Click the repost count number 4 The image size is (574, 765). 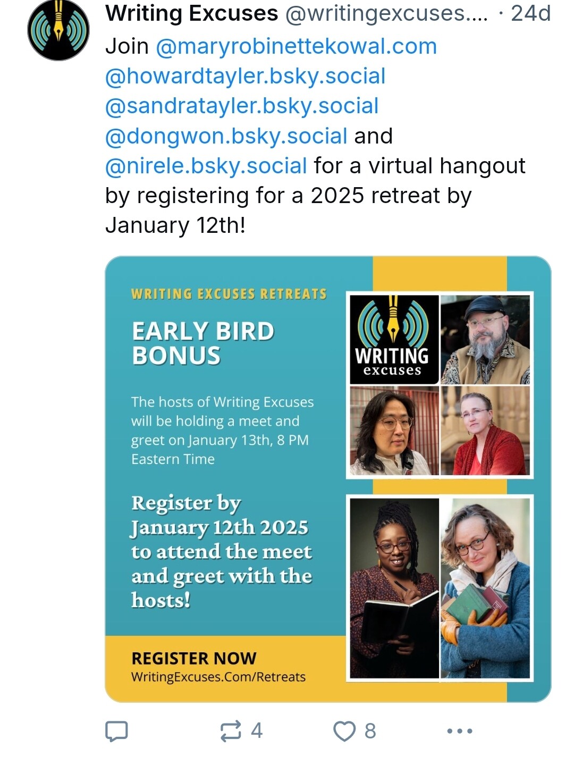(257, 731)
